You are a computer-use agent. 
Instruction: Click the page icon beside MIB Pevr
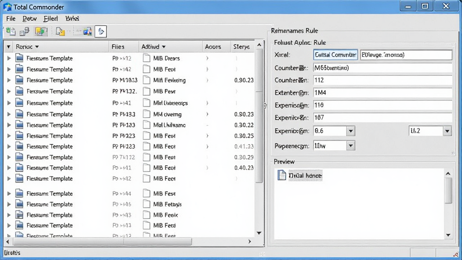pyautogui.click(x=147, y=91)
